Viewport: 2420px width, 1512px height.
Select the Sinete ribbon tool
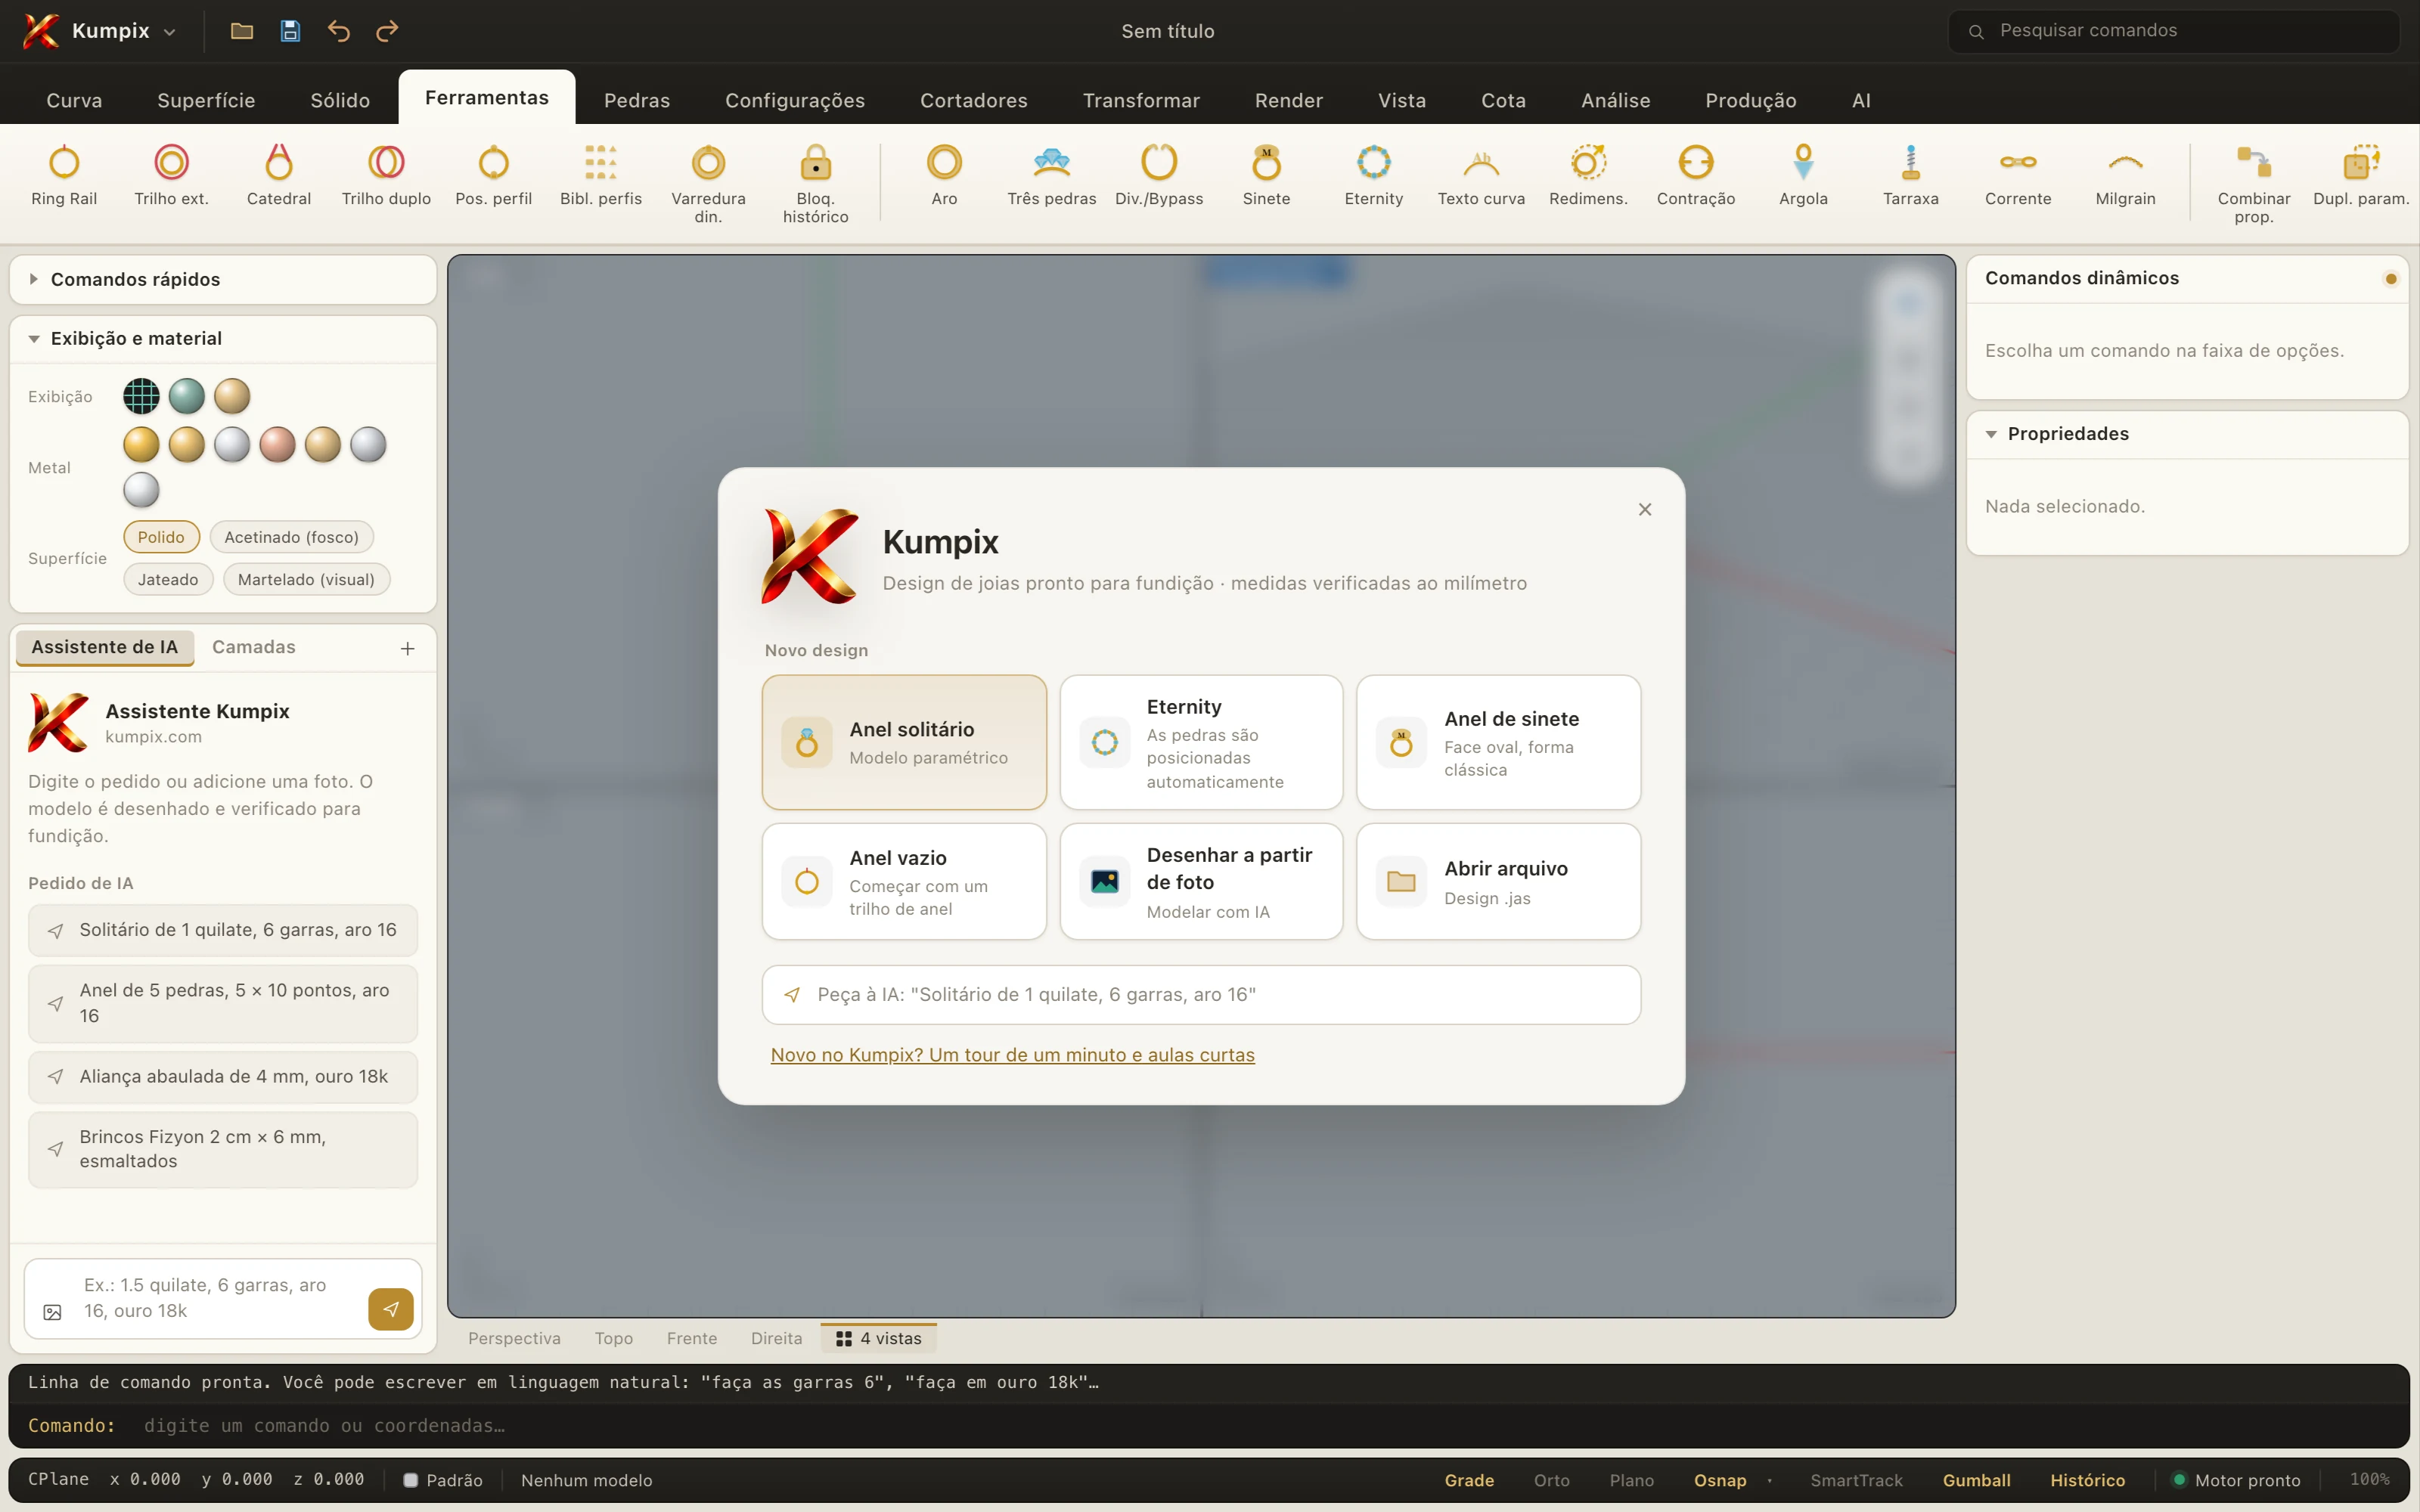pos(1266,175)
